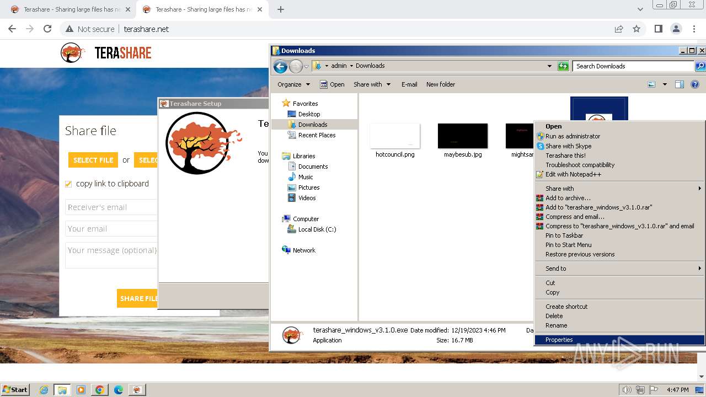This screenshot has width=706, height=397.
Task: Change your view icon in Downloads toolbar
Action: click(x=651, y=84)
